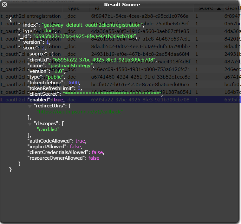
Task: Open the oauth.pstmn.io callback link
Action: pyautogui.click(x=80, y=112)
